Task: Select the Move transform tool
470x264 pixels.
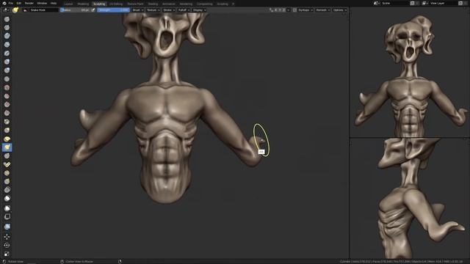Action: (x=7, y=237)
